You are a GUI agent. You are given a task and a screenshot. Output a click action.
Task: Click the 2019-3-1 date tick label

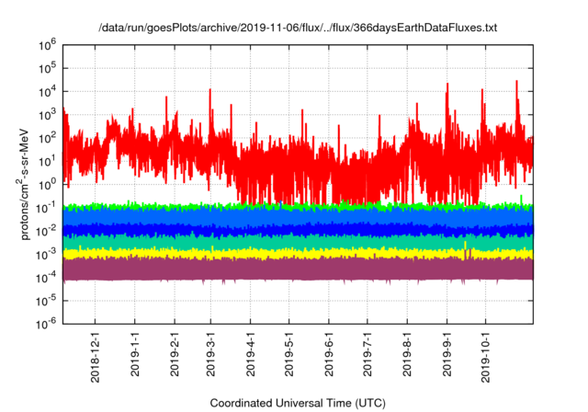tap(210, 354)
